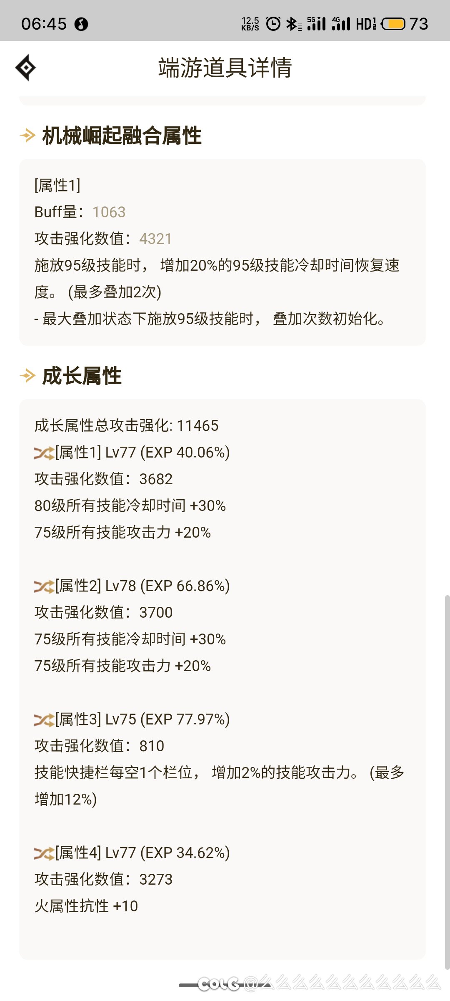Tap the shuffle icon beside 属性3 Lv75
Screen dimensions: 450x1001
(44, 720)
